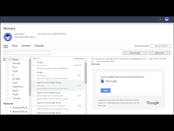Select the Unread folder
This screenshot has height=131, width=174.
pyautogui.click(x=16, y=98)
